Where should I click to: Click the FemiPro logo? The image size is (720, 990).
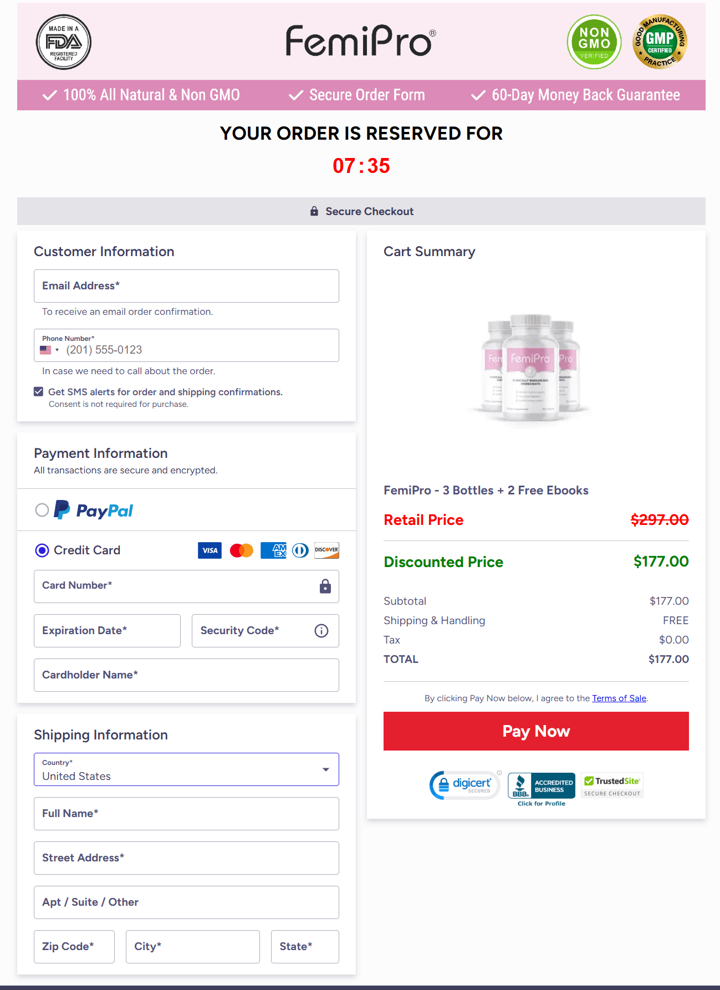pos(359,40)
